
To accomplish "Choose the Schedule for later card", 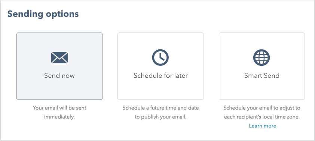I will 160,66.
